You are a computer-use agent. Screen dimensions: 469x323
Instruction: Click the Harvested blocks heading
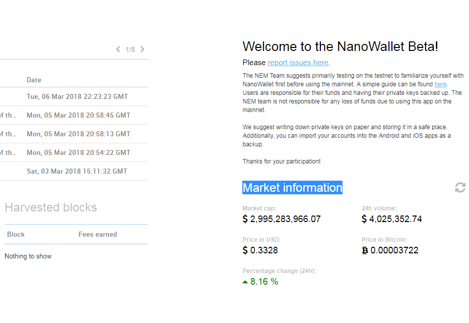pyautogui.click(x=51, y=207)
